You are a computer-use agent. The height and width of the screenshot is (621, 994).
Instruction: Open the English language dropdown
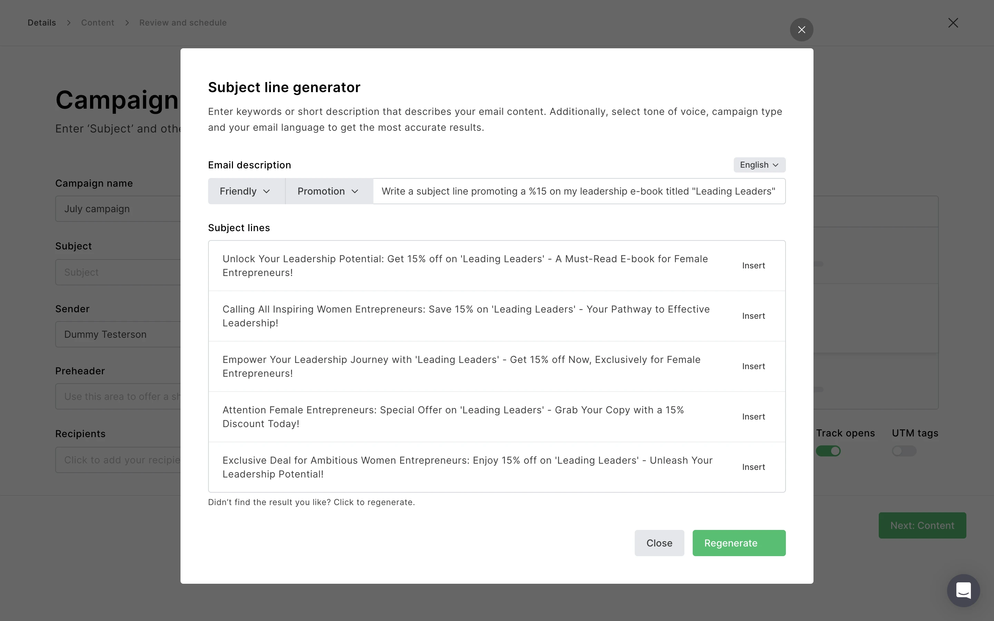(759, 165)
